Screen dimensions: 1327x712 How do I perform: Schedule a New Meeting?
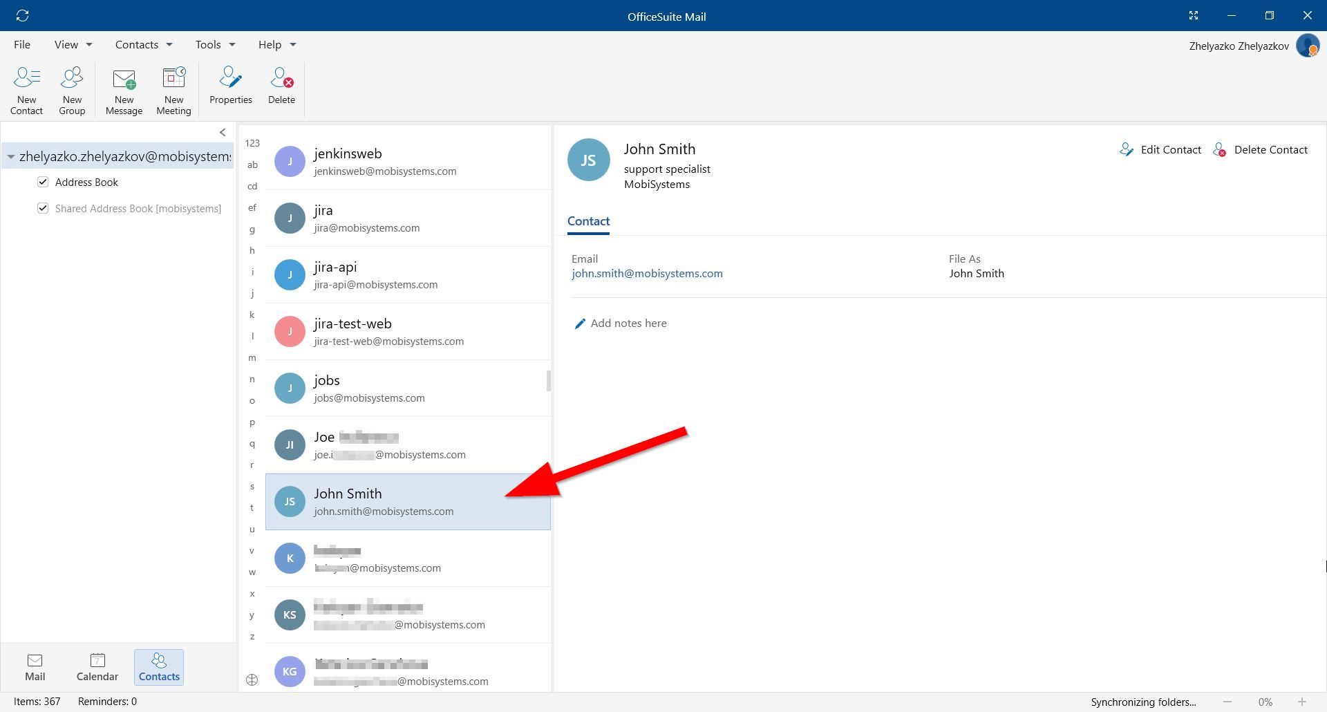click(x=173, y=90)
